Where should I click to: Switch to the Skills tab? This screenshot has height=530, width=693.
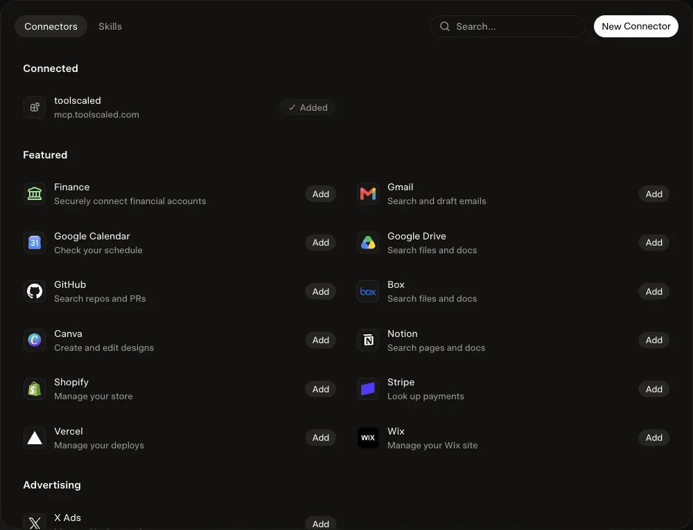click(110, 26)
